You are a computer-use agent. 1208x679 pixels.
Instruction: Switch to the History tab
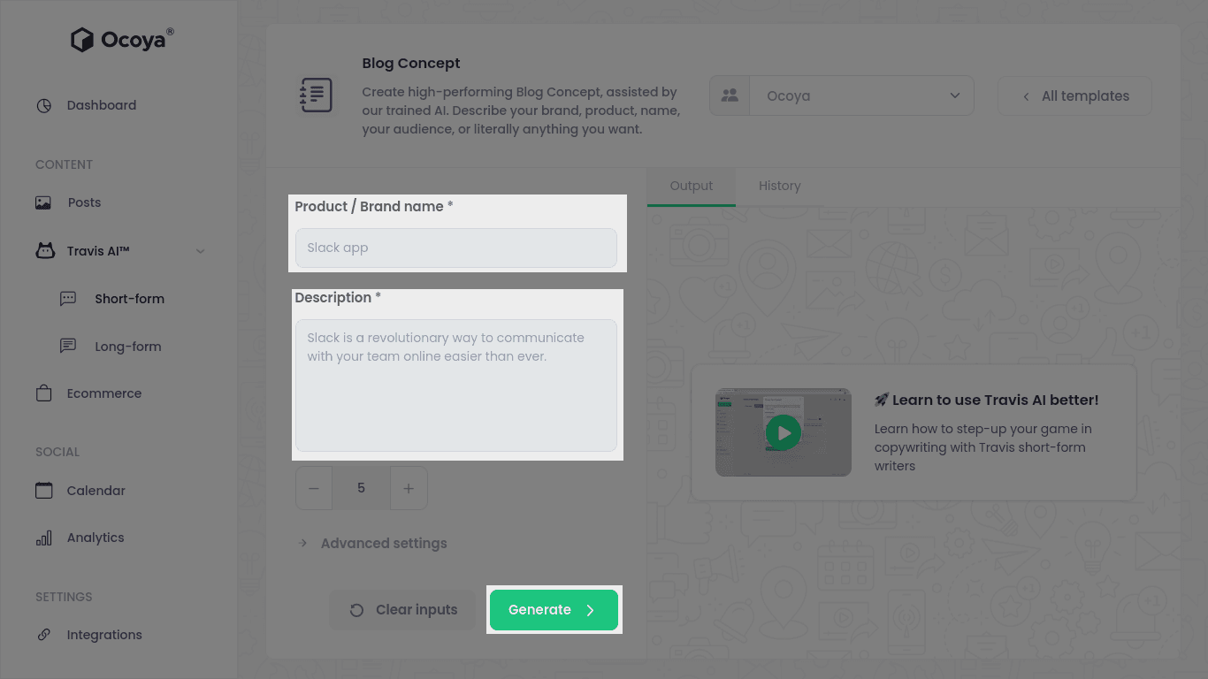point(780,186)
